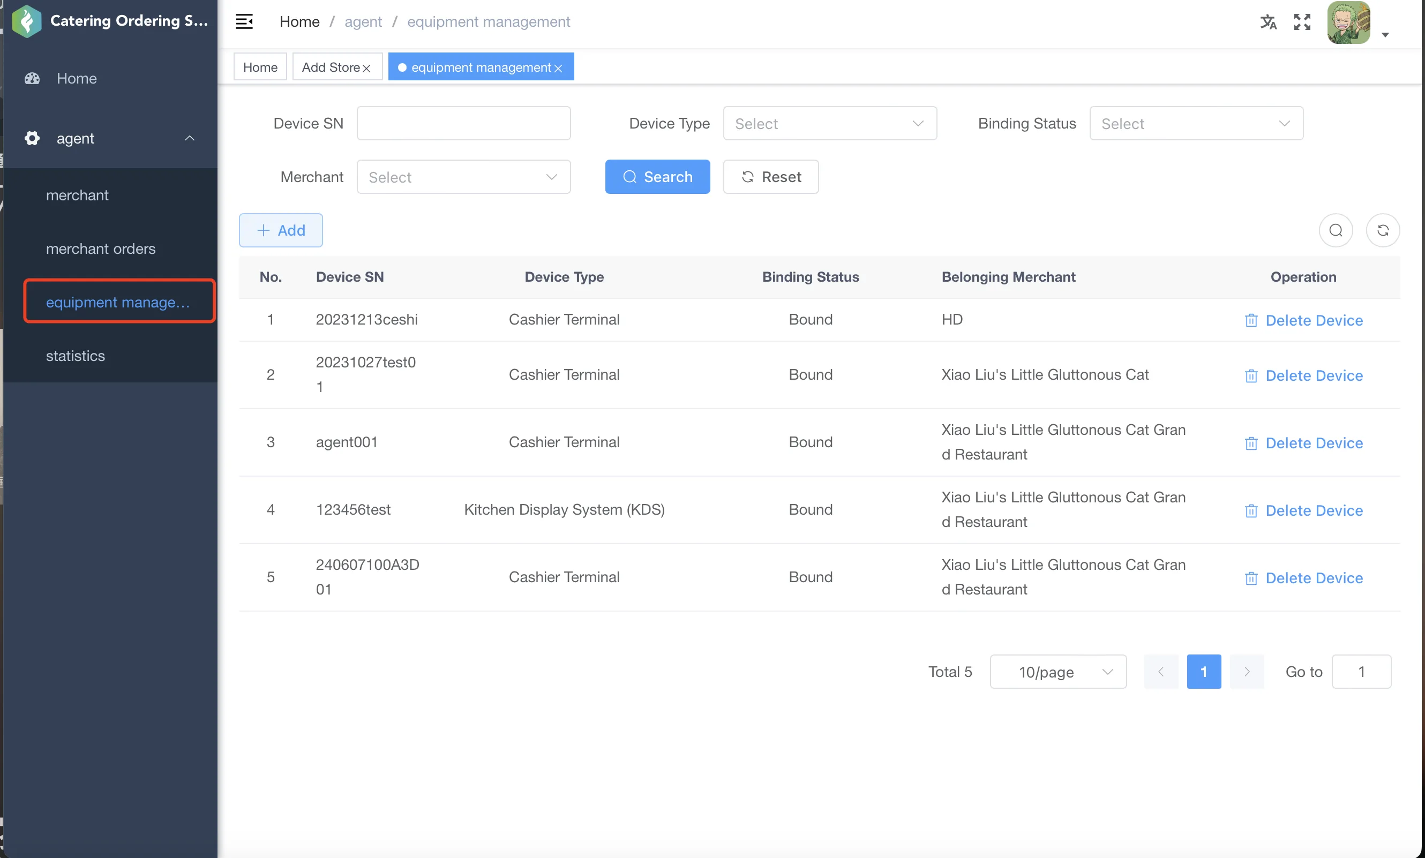The height and width of the screenshot is (858, 1425).
Task: Close the equipment management tab
Action: [558, 68]
